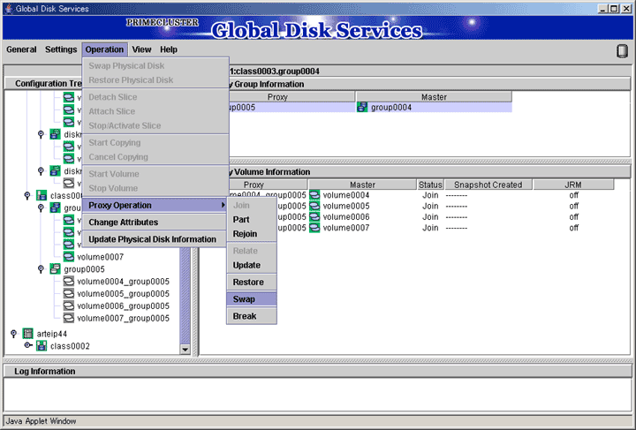Click the Master header in the group table
636x430 pixels.
pos(434,97)
